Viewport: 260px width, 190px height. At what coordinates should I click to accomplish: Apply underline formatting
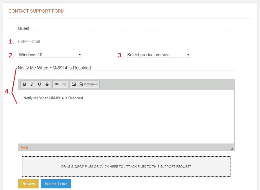tap(39, 84)
